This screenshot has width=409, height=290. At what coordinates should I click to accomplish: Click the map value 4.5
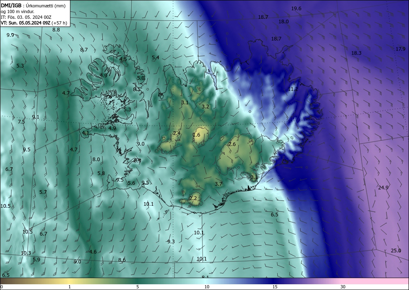point(123,59)
